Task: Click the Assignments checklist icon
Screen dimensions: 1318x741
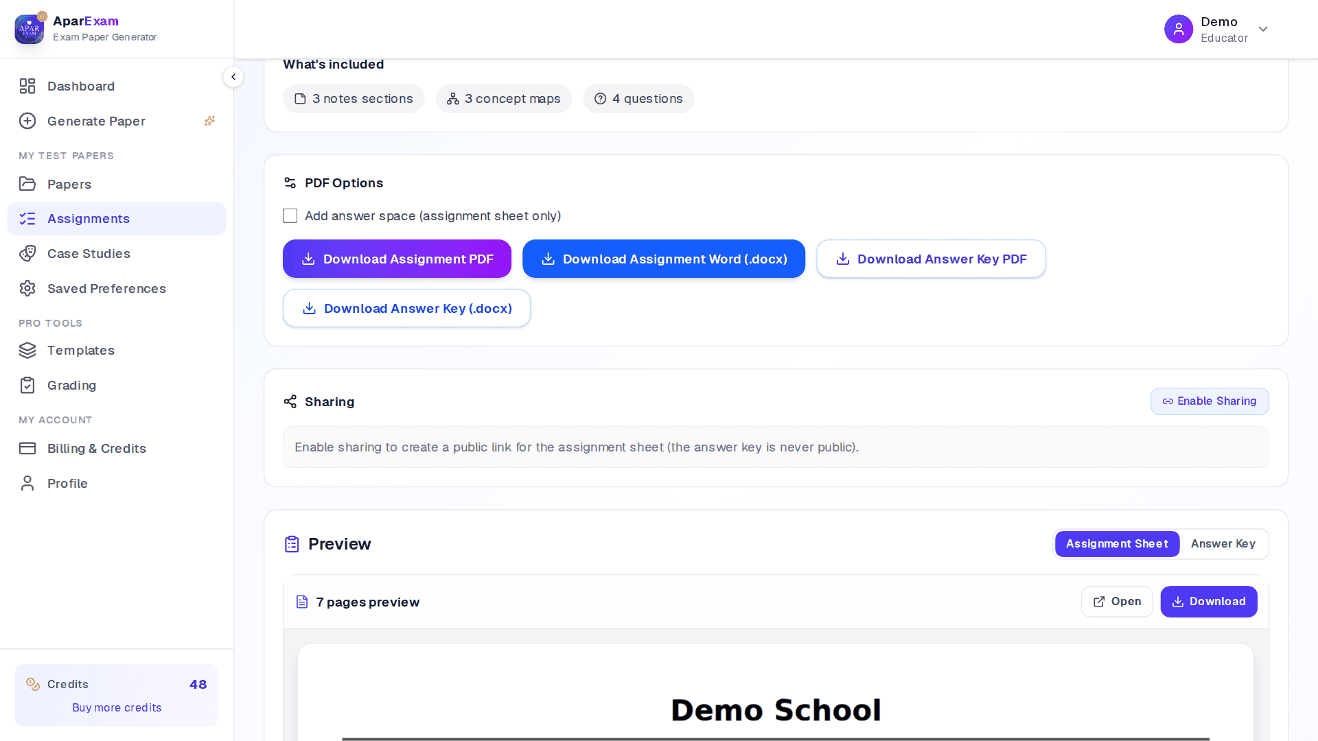Action: click(27, 219)
